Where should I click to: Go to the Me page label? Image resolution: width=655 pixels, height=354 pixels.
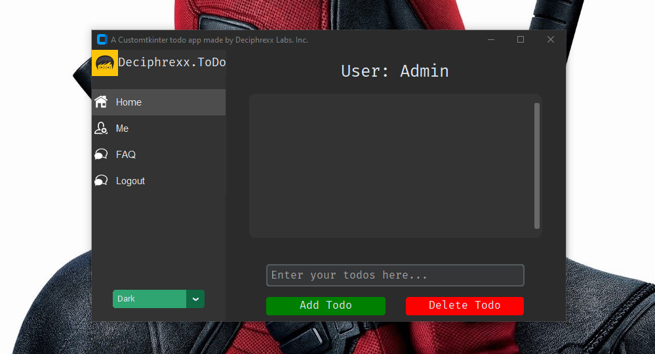(x=122, y=128)
